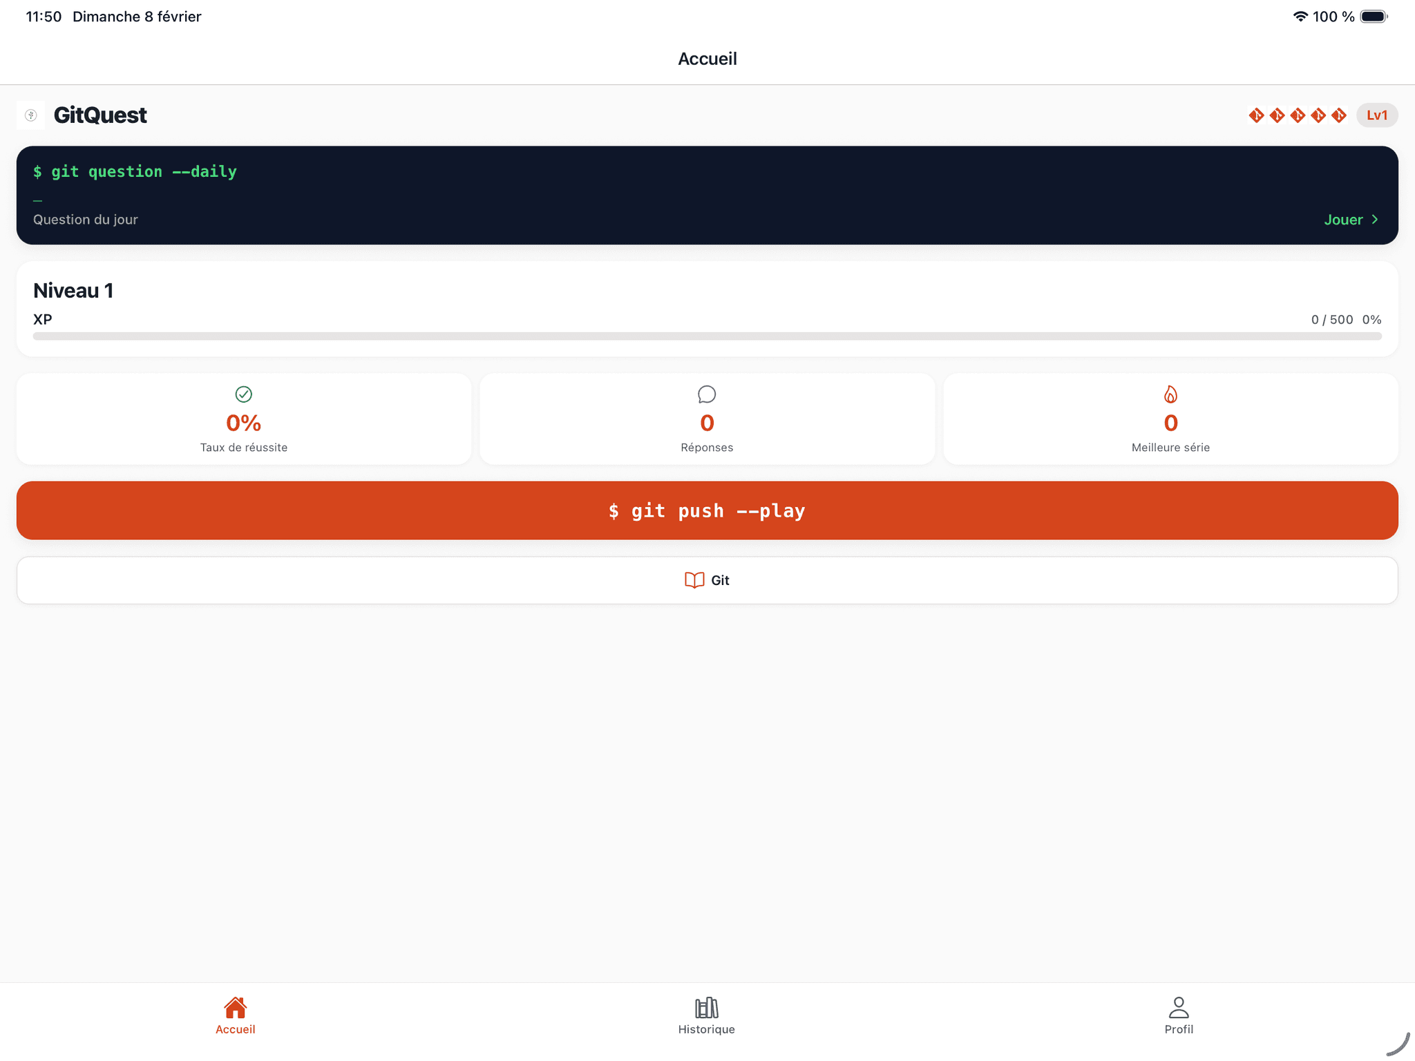Tap the last Git diamond icon before Lv1
The width and height of the screenshot is (1415, 1061).
[1339, 115]
